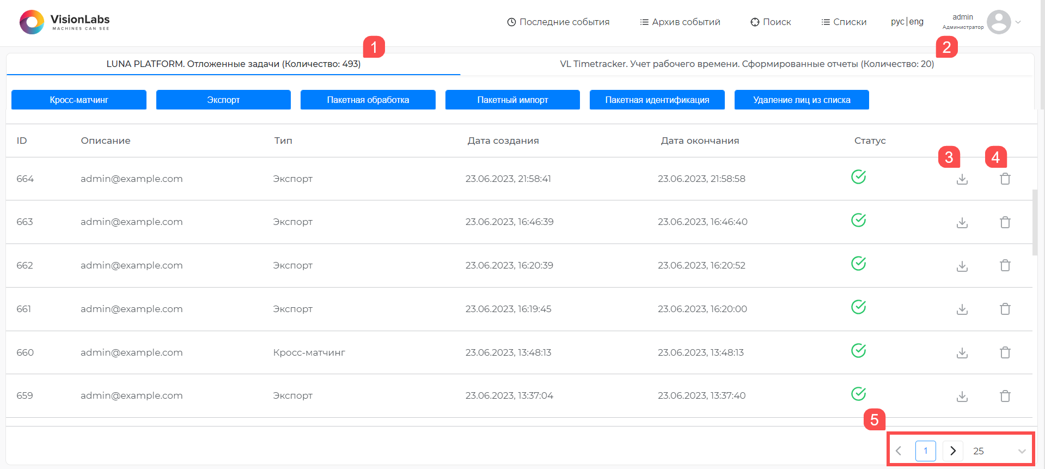
Task: Expand the admin account dropdown arrow
Action: [1018, 22]
